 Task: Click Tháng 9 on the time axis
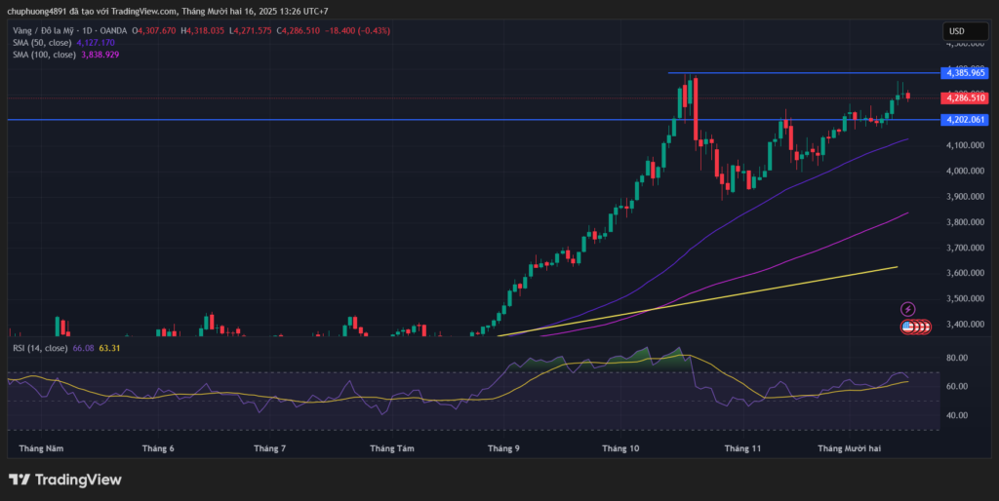(503, 448)
